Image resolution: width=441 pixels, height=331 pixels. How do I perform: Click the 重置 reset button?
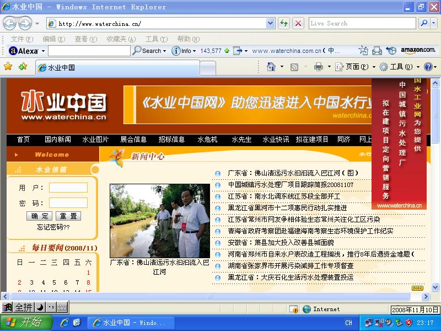pyautogui.click(x=68, y=216)
